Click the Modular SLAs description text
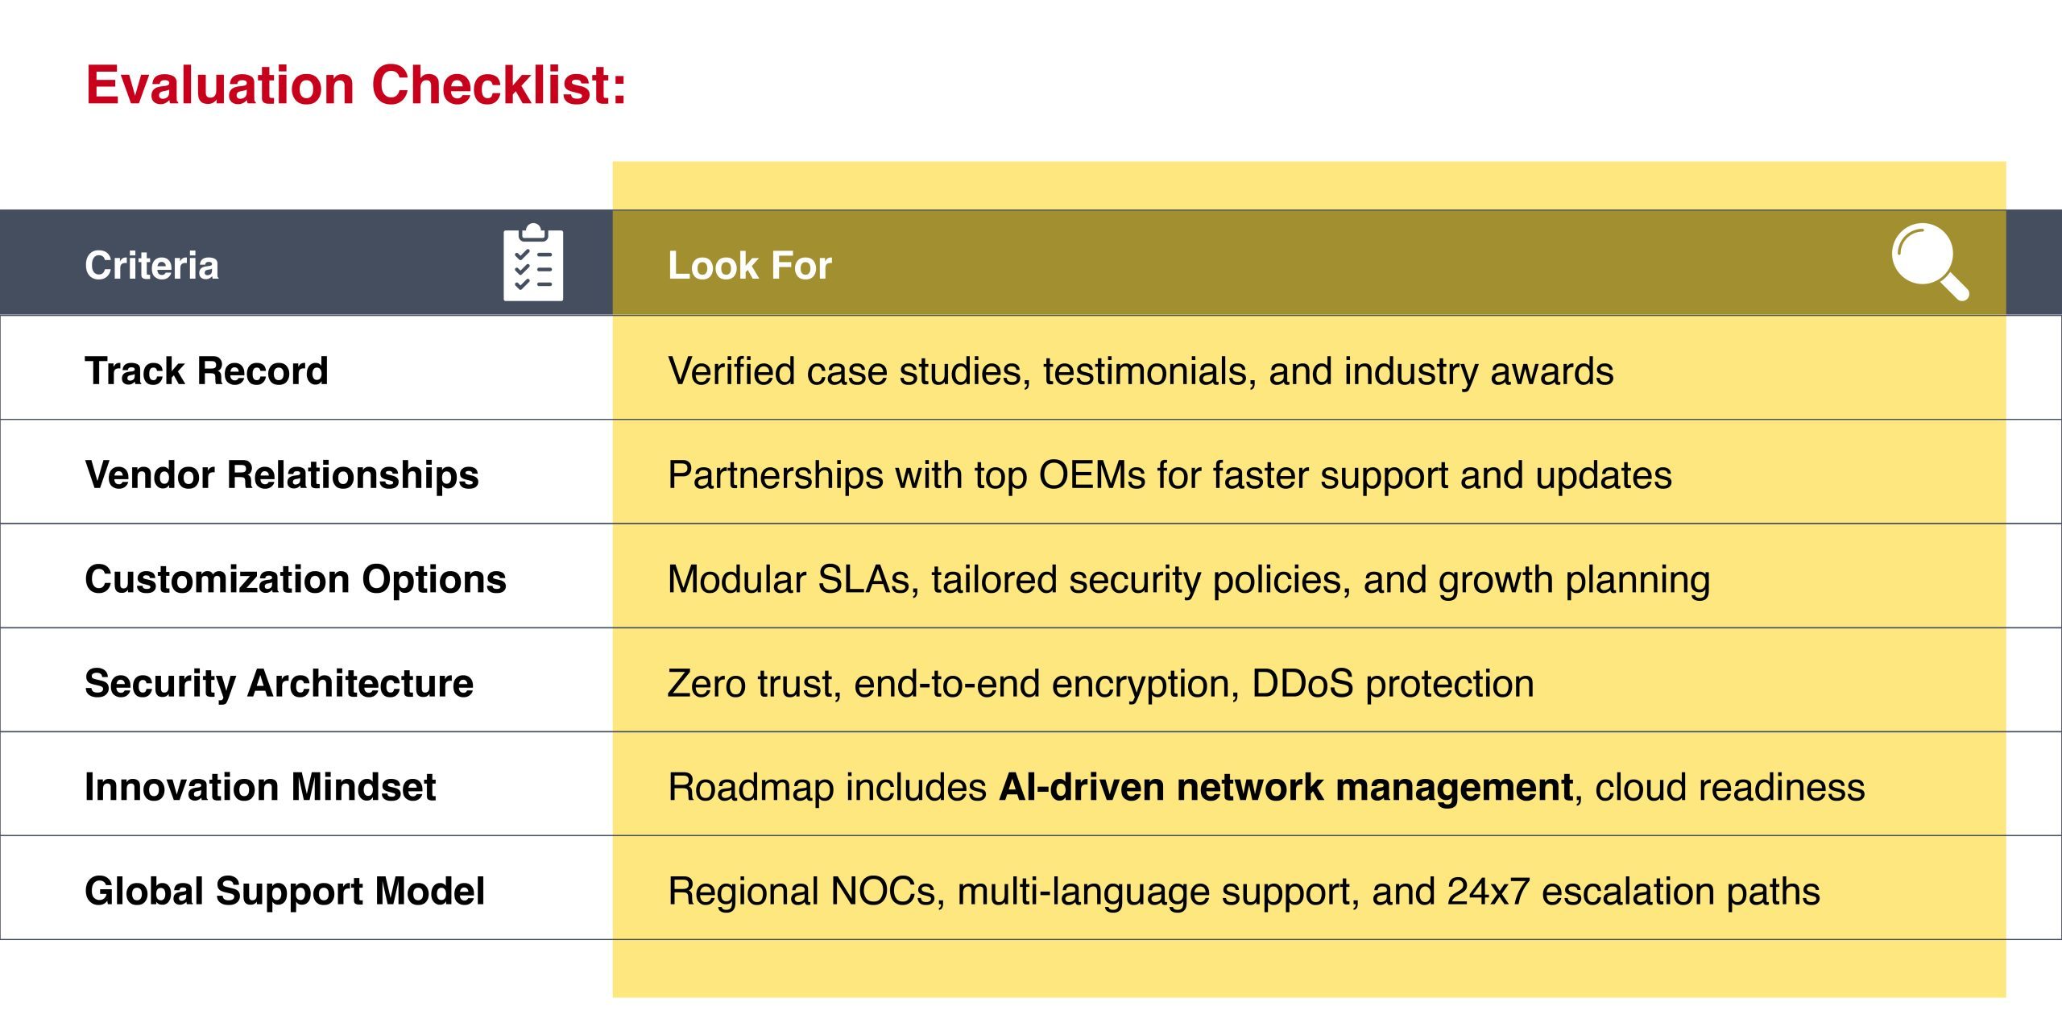The width and height of the screenshot is (2062, 1031). pos(1189,580)
